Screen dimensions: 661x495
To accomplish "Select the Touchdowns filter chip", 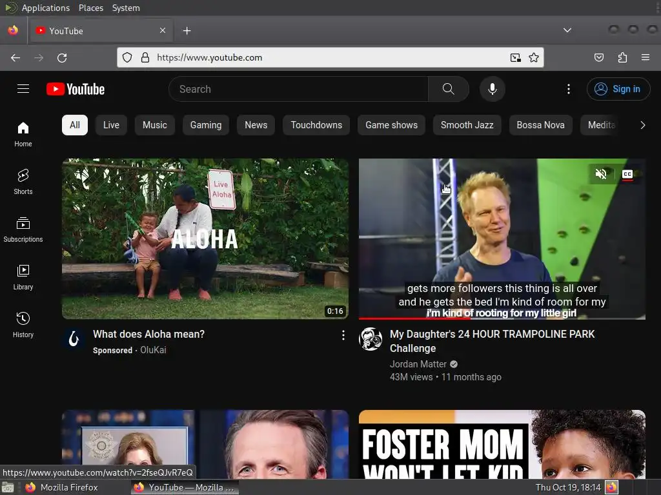I will pyautogui.click(x=316, y=125).
